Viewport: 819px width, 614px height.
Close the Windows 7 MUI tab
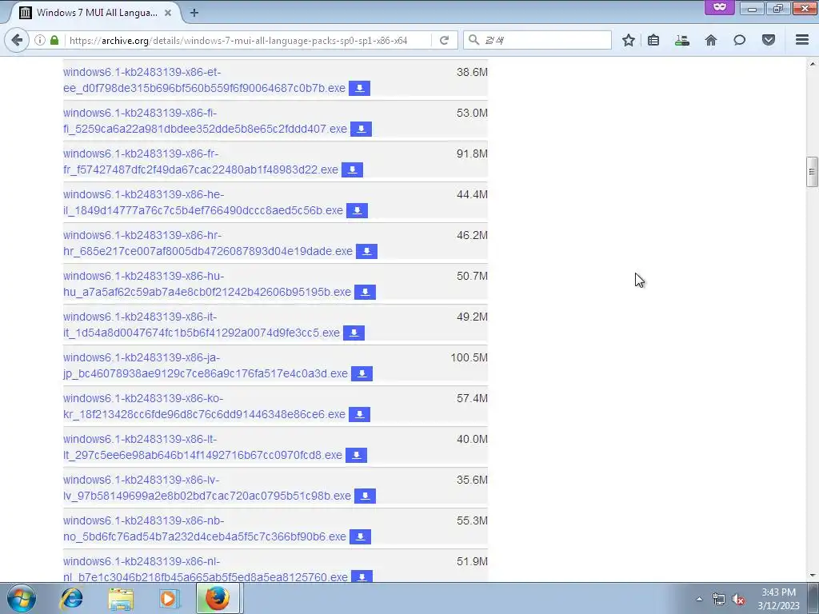click(x=168, y=13)
